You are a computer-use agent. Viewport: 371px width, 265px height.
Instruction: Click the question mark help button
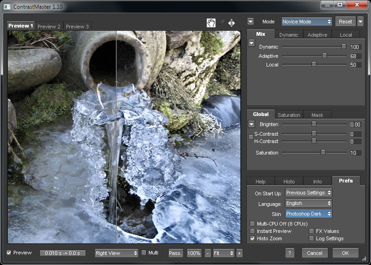[289, 253]
